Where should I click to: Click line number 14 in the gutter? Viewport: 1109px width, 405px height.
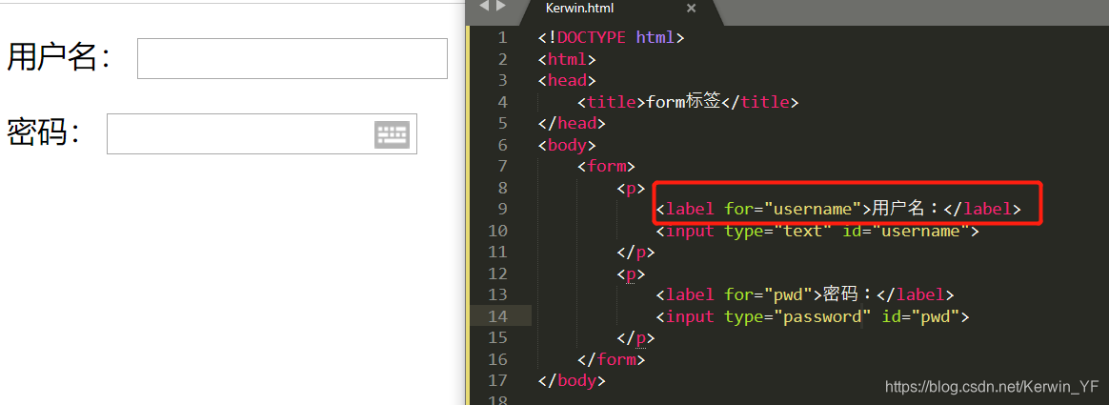(x=498, y=316)
